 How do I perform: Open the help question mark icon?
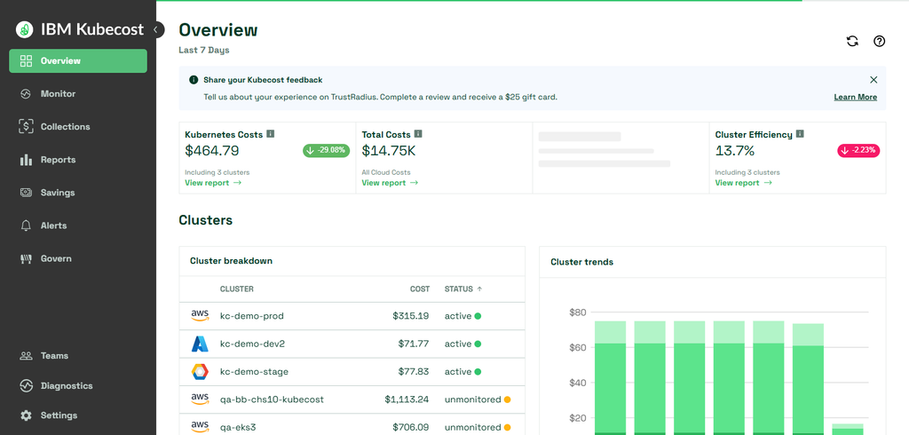click(x=880, y=41)
